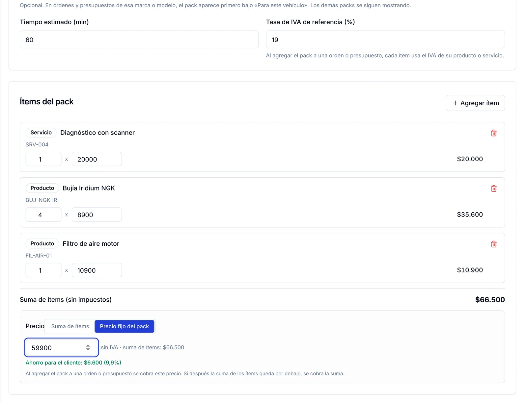The height and width of the screenshot is (403, 527).
Task: Edit the Tasa de IVA de referencia field
Action: [385, 39]
